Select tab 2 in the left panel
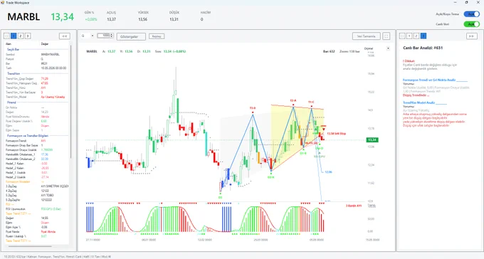Viewport: 484px width, 259px height. pos(21,36)
